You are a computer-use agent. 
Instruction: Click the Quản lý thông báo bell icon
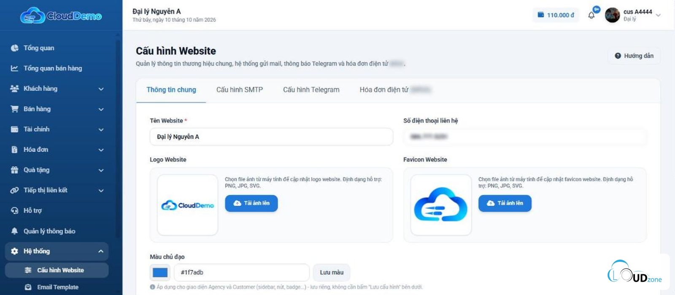point(14,231)
